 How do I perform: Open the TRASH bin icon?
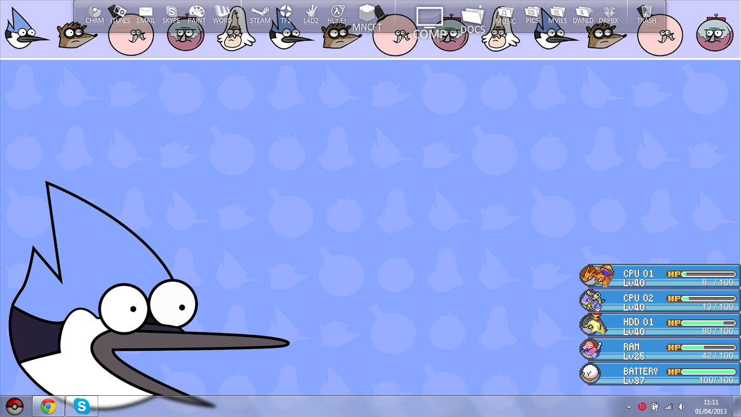pyautogui.click(x=646, y=12)
